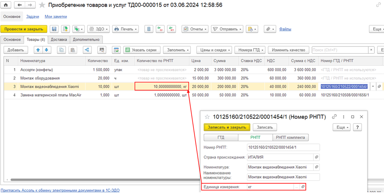Open the Отчеты reports menu
This screenshot has width=384, height=193.
click(x=195, y=29)
